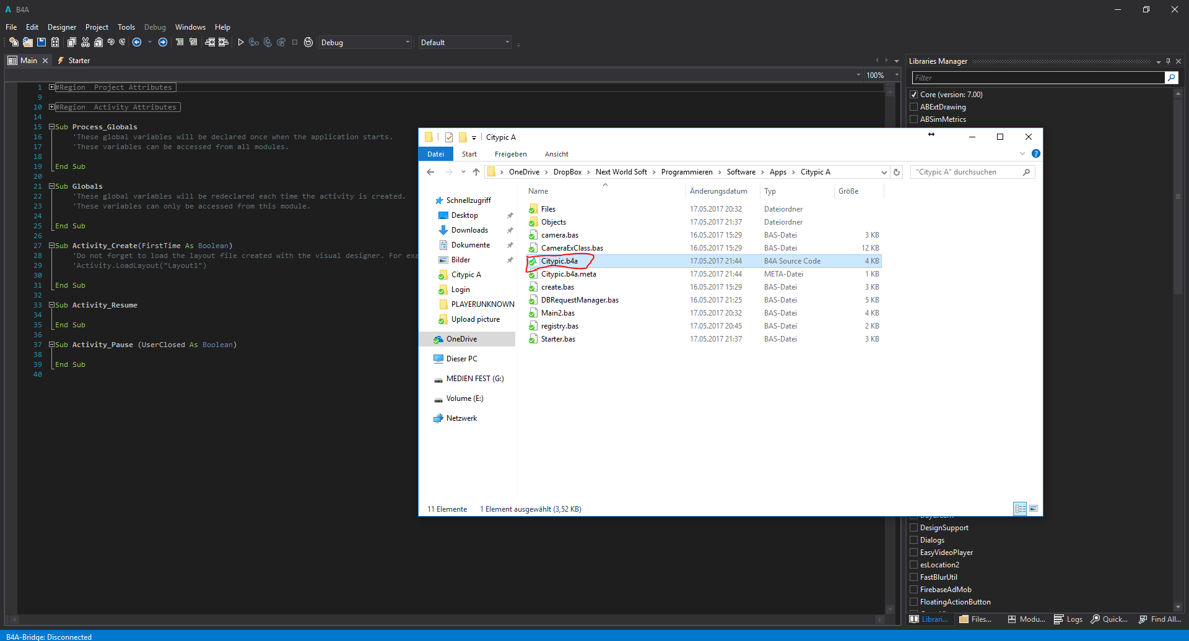Open the Default build configuration dropdown
Image resolution: width=1189 pixels, height=641 pixels.
(464, 43)
